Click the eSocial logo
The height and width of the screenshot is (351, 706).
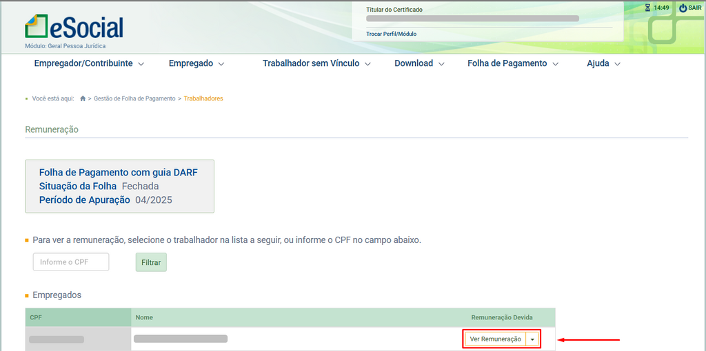(x=74, y=26)
